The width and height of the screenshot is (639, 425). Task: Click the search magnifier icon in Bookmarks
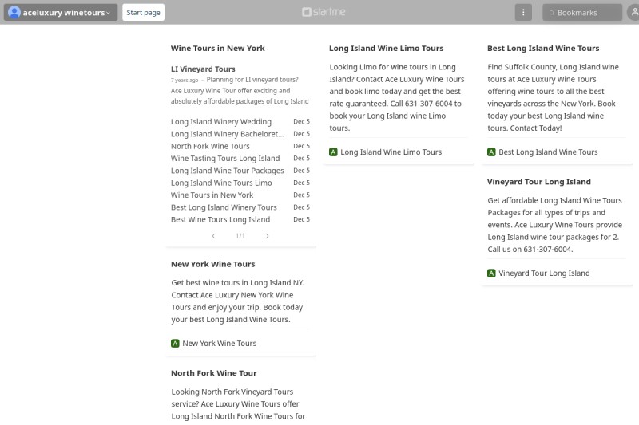(x=551, y=13)
